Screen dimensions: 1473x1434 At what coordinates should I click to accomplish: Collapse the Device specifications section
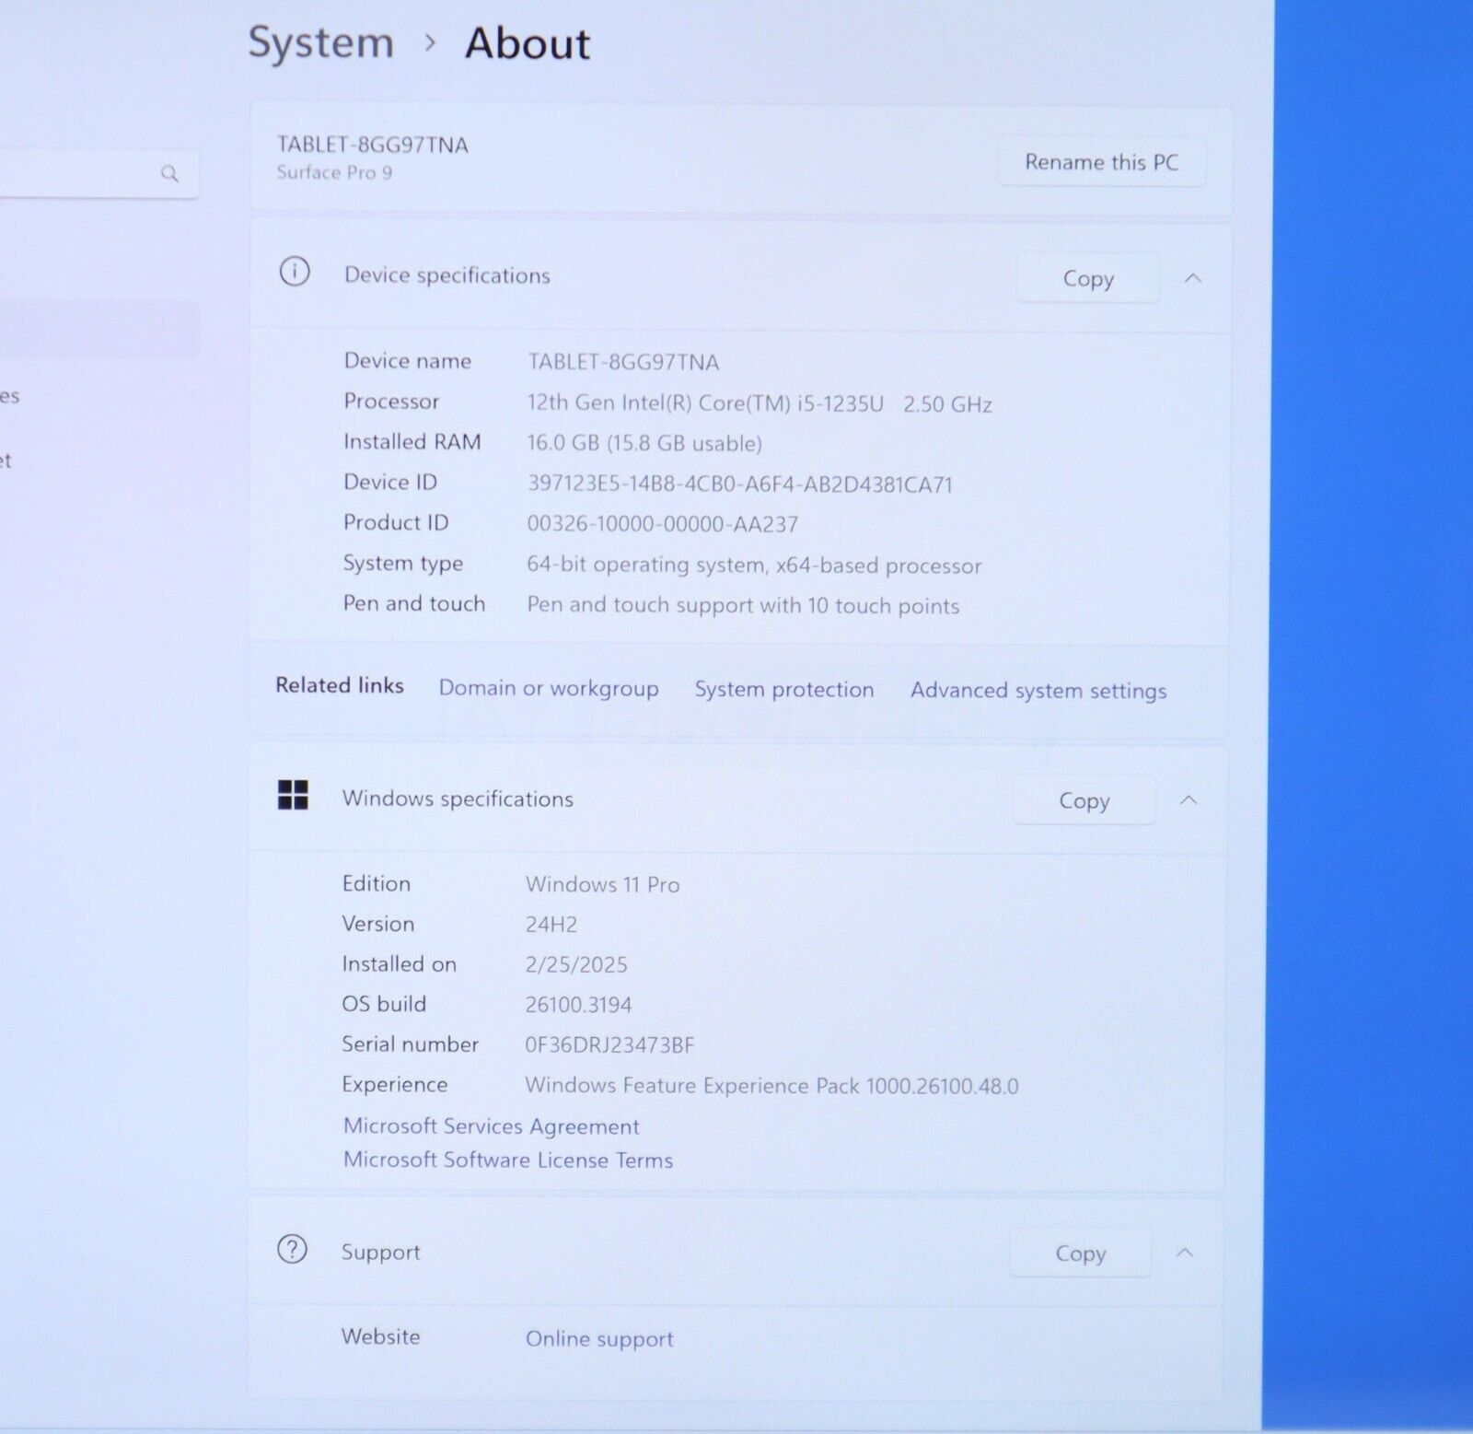(x=1193, y=278)
